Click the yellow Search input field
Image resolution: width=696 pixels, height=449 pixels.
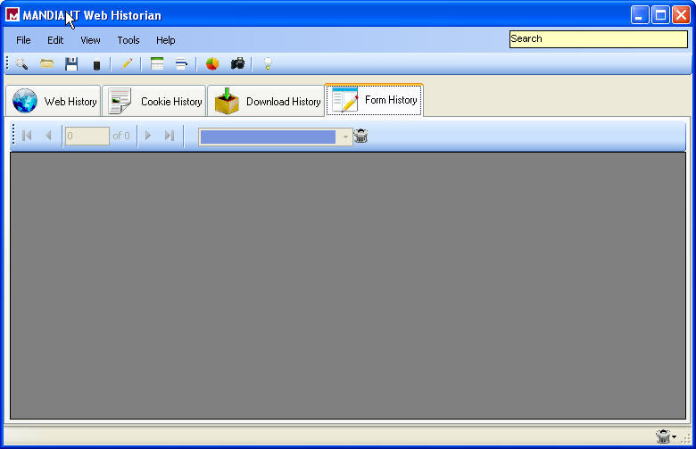[x=599, y=39]
